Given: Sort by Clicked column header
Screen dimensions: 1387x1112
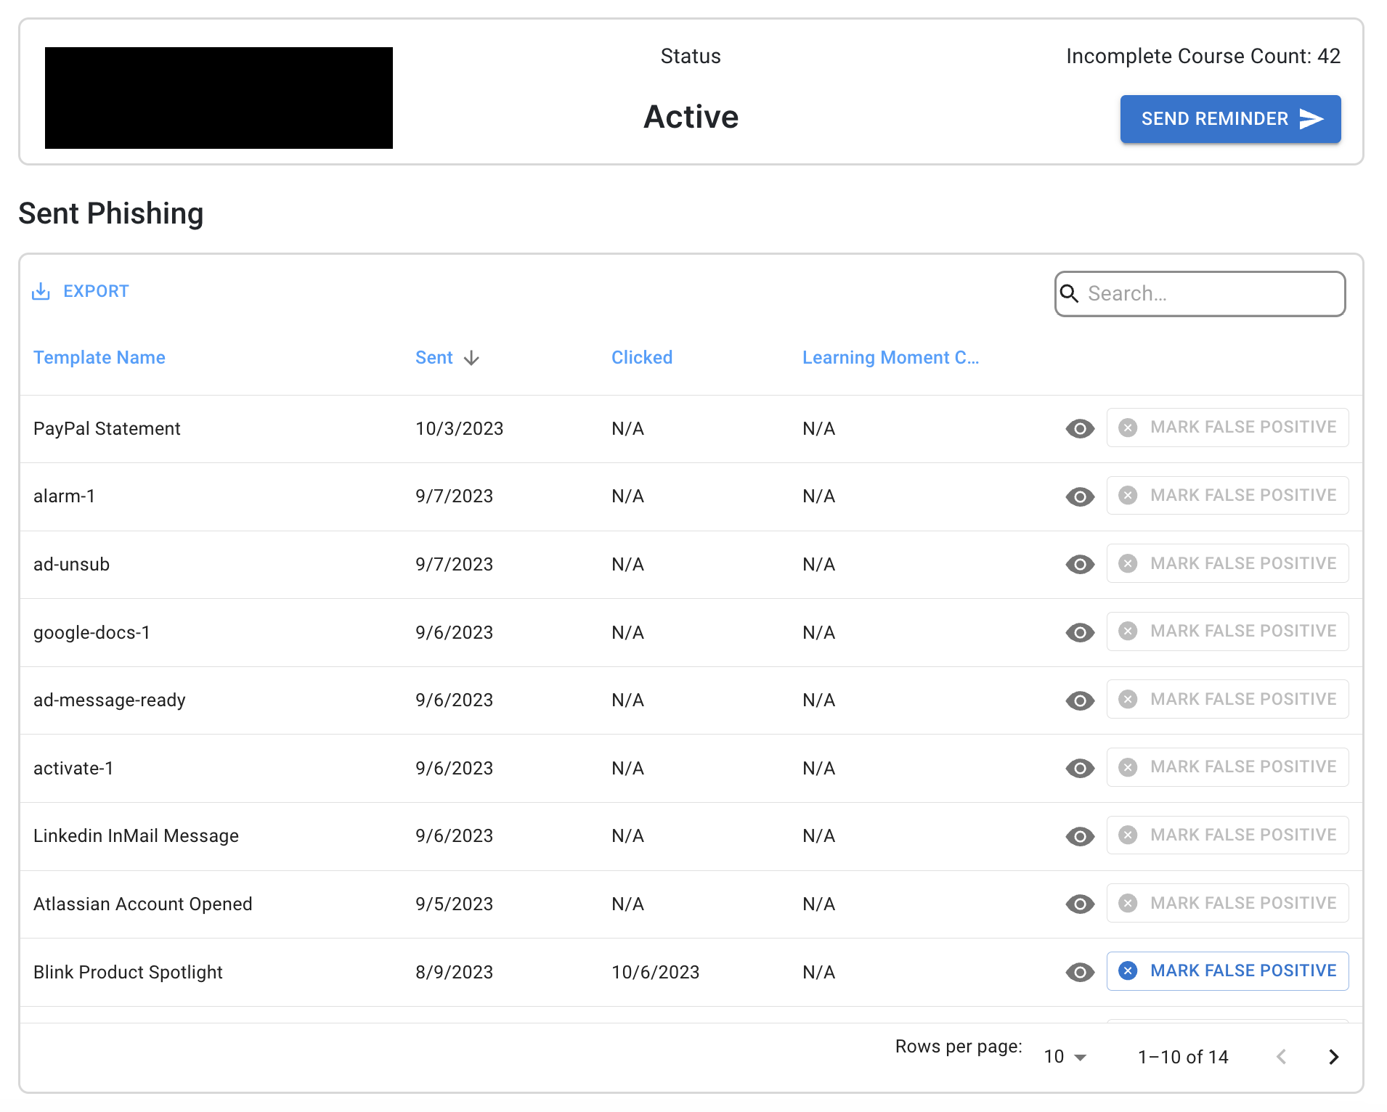Looking at the screenshot, I should (x=642, y=357).
